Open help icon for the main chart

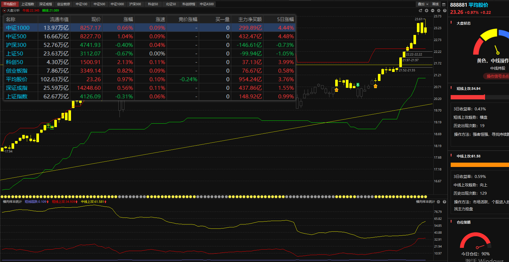tap(445, 11)
